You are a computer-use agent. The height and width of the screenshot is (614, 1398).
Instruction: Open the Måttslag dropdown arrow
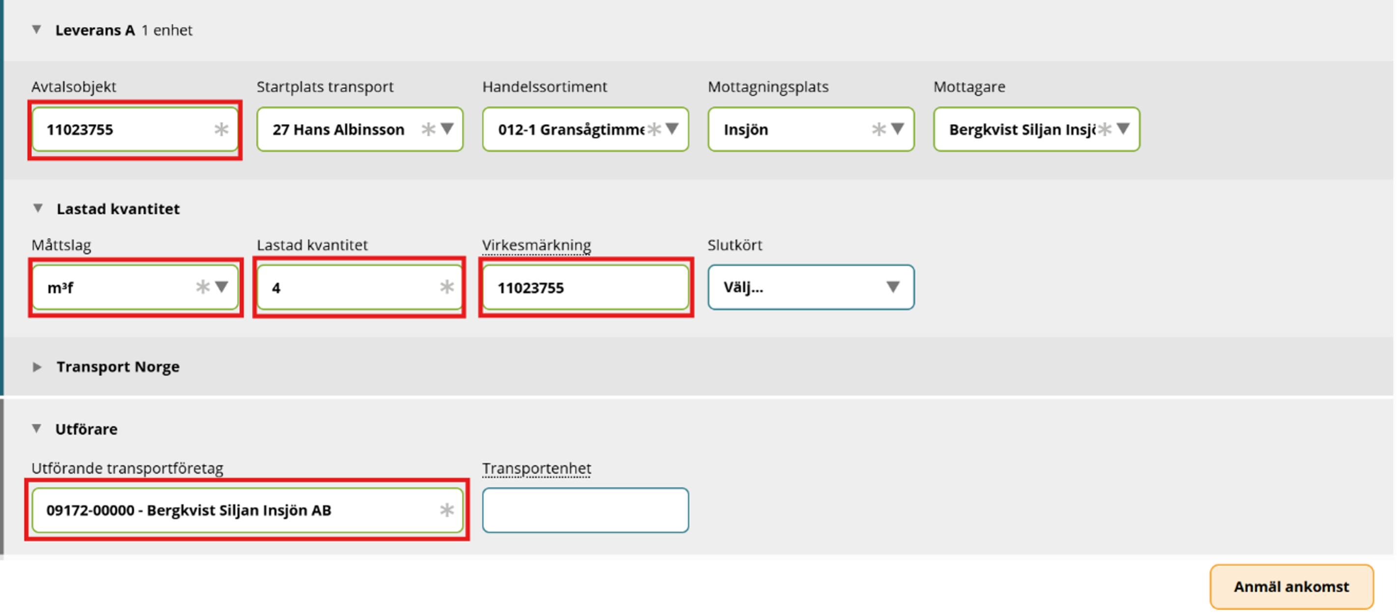pyautogui.click(x=221, y=286)
